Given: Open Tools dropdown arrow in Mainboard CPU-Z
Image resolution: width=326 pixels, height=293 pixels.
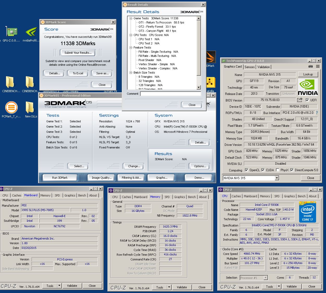Looking at the screenshot, I should point(59,286).
